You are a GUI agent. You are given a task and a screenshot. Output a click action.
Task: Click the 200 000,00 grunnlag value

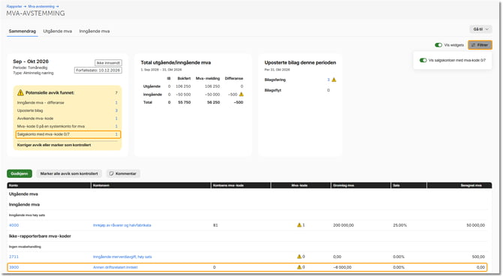[343, 225]
